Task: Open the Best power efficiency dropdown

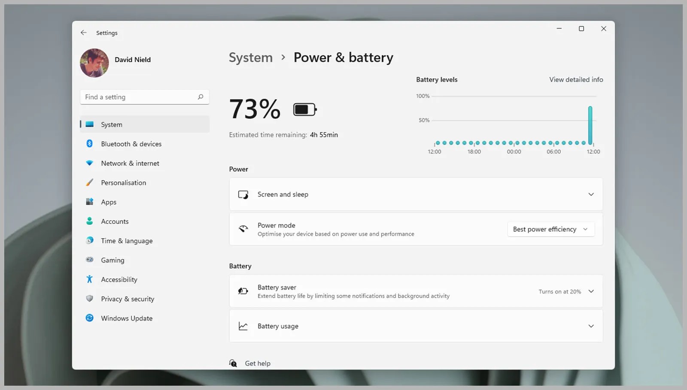Action: pos(550,229)
